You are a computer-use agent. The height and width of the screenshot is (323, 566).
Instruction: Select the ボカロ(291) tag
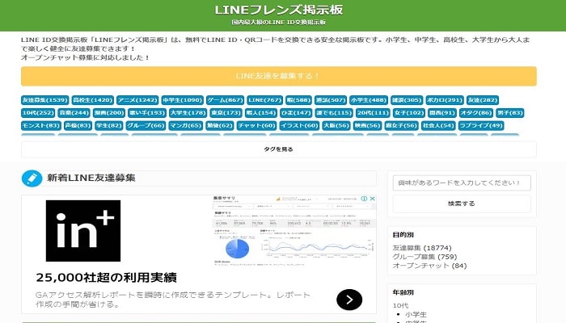click(445, 100)
